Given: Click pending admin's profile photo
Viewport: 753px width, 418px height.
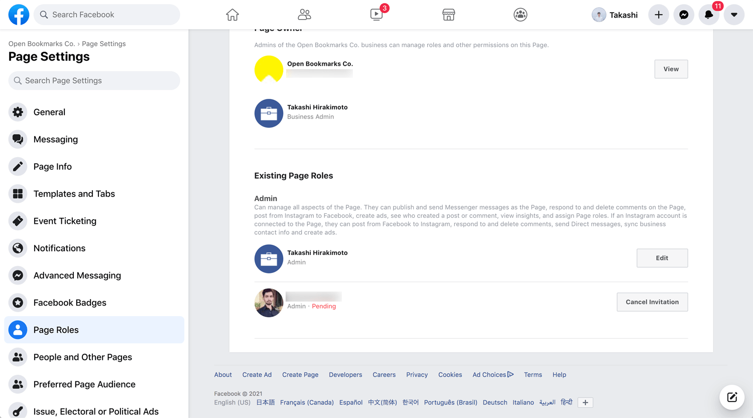Looking at the screenshot, I should 269,303.
